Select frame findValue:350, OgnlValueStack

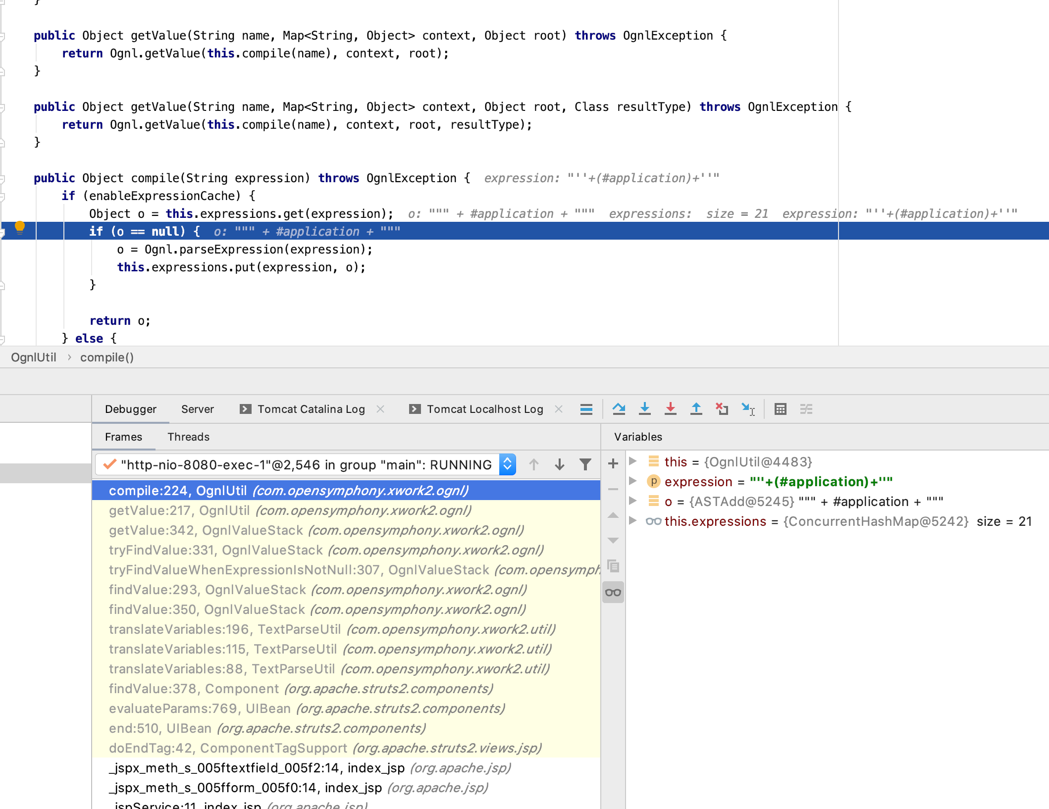(346, 609)
